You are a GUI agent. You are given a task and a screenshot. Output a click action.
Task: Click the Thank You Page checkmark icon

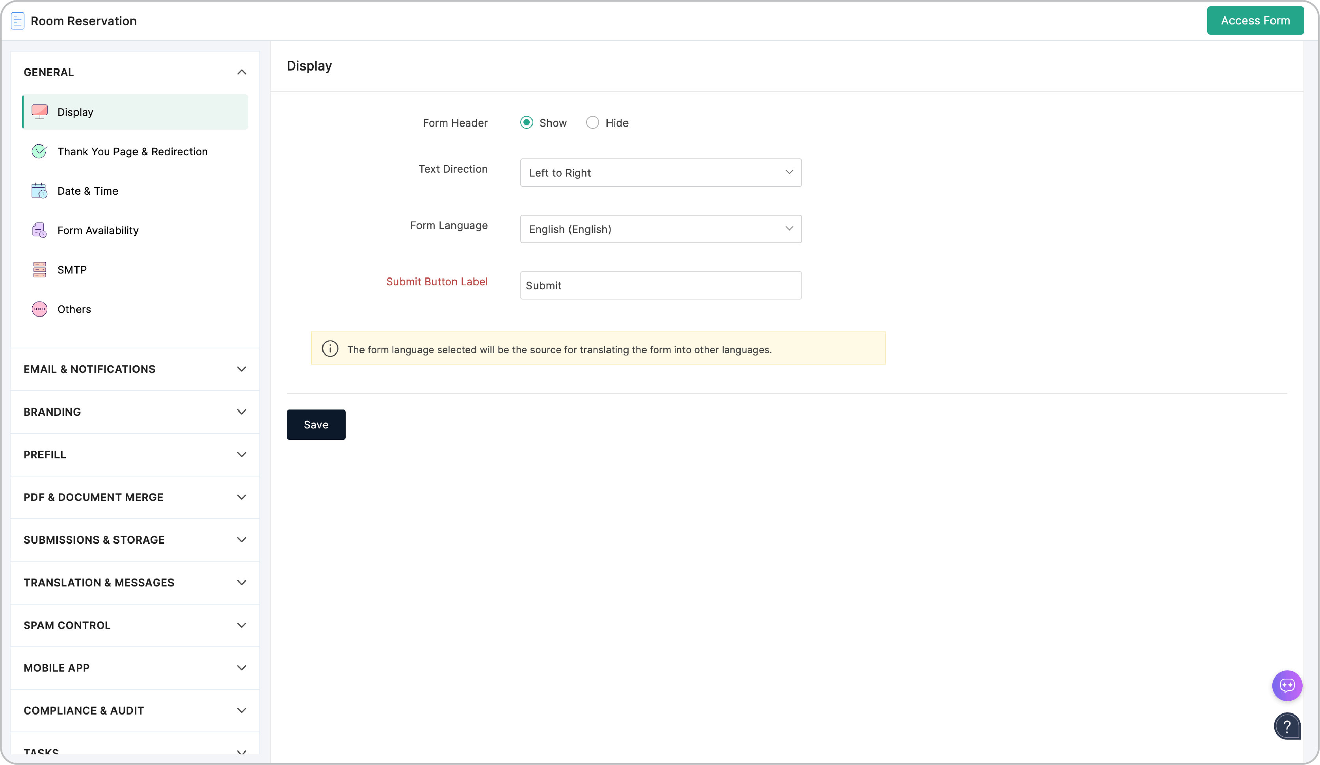point(39,151)
